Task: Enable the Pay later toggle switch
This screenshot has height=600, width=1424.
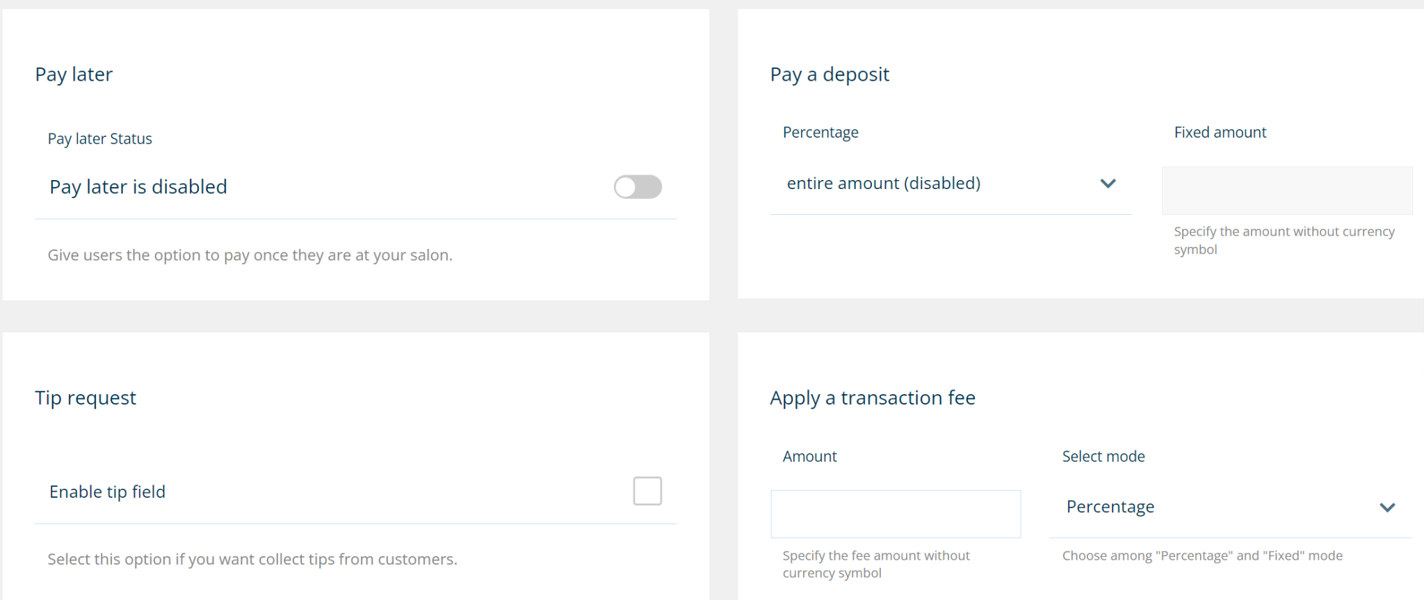Action: tap(638, 187)
